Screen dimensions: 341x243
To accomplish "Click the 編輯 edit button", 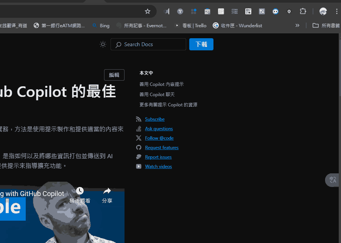I will (x=114, y=75).
